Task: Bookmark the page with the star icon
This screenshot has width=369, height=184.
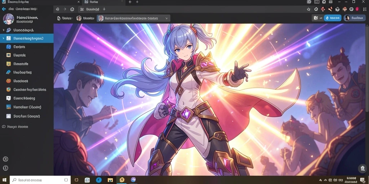Action: (x=308, y=9)
